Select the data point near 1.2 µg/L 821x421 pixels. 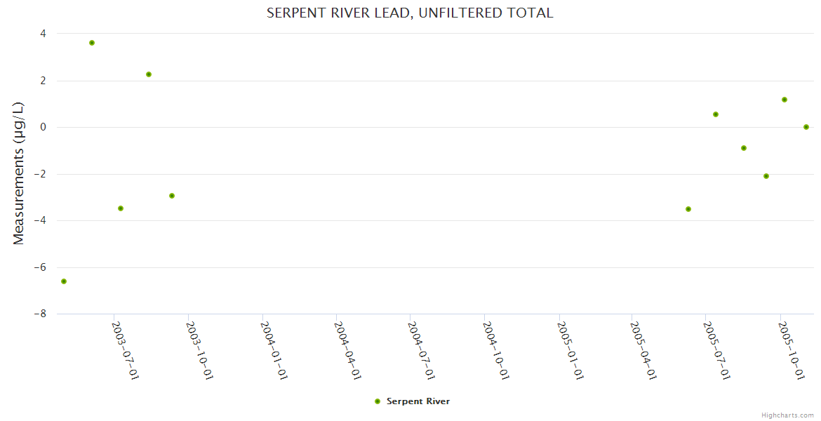pyautogui.click(x=785, y=100)
